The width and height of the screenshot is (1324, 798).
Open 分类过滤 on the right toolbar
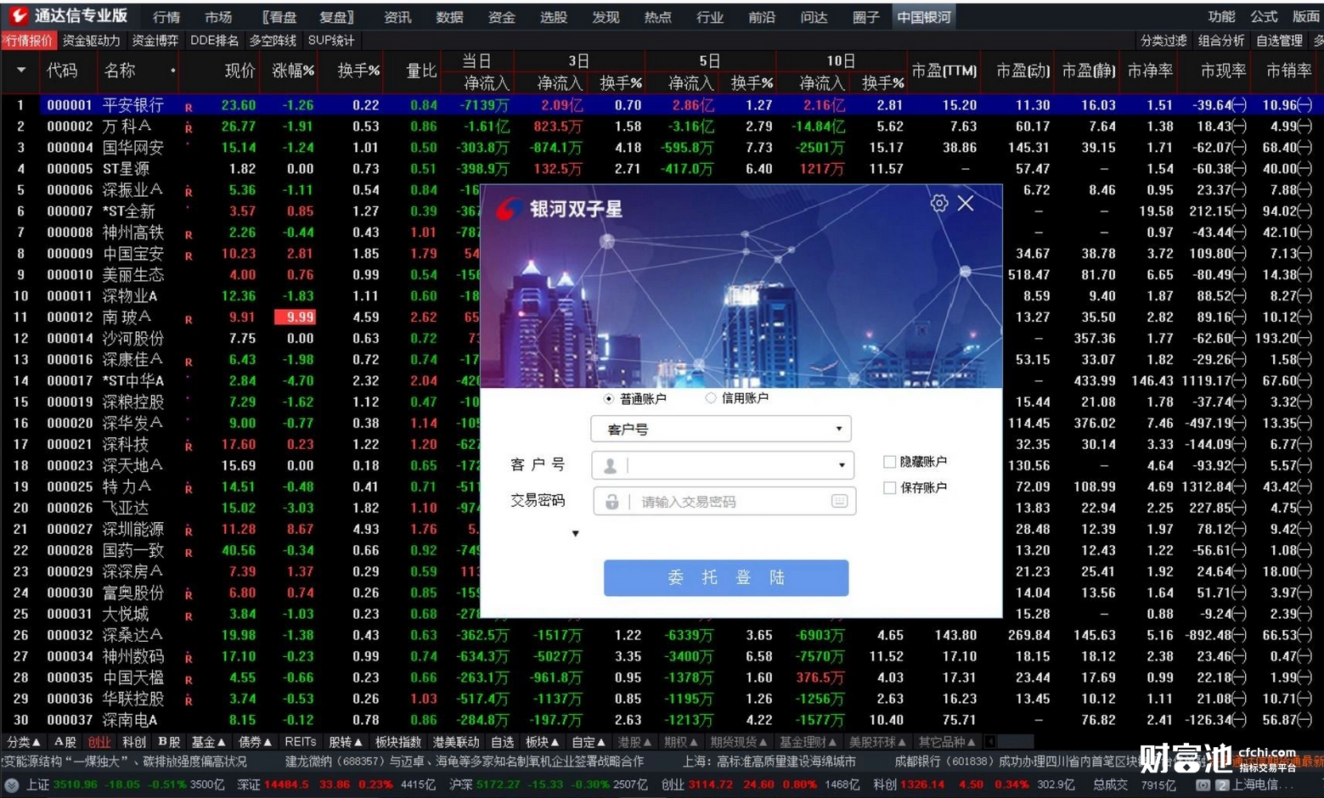tap(1163, 40)
